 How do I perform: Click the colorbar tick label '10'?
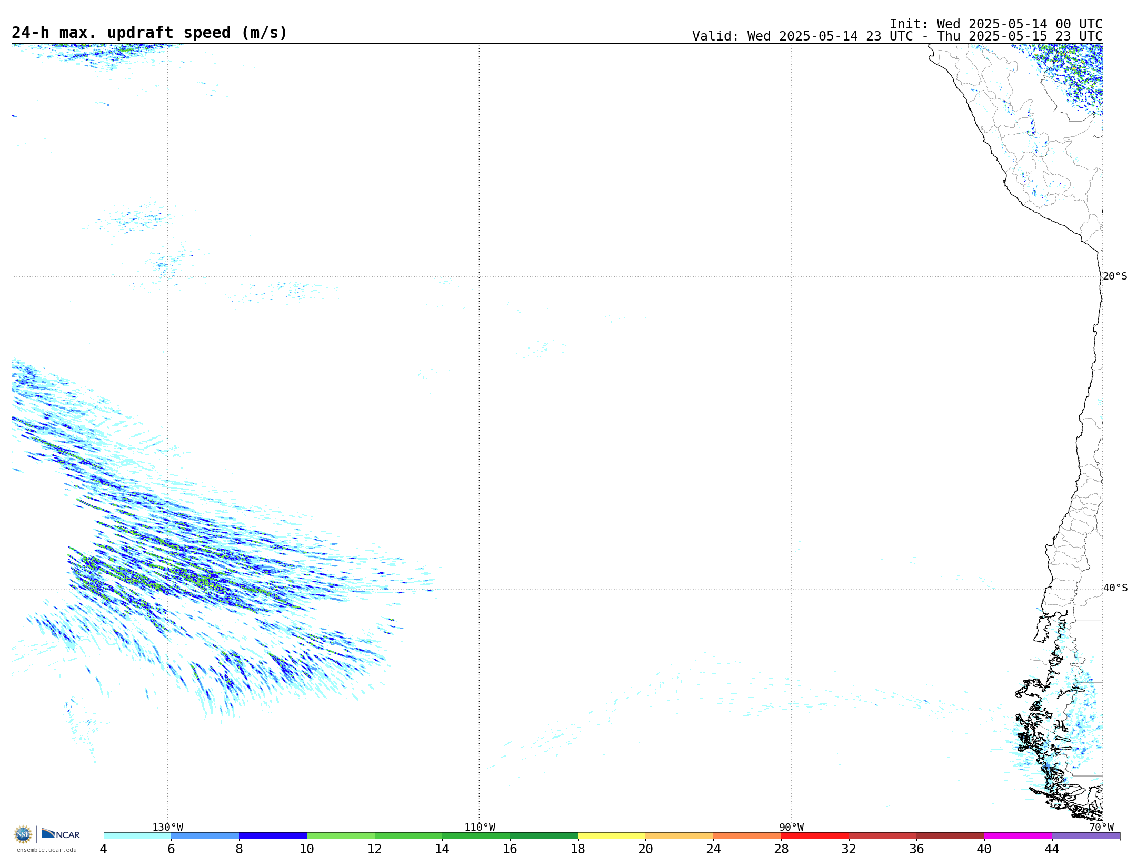pos(307,849)
